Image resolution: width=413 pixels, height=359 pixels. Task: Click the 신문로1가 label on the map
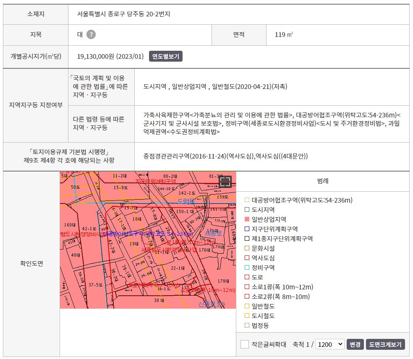pos(212,304)
